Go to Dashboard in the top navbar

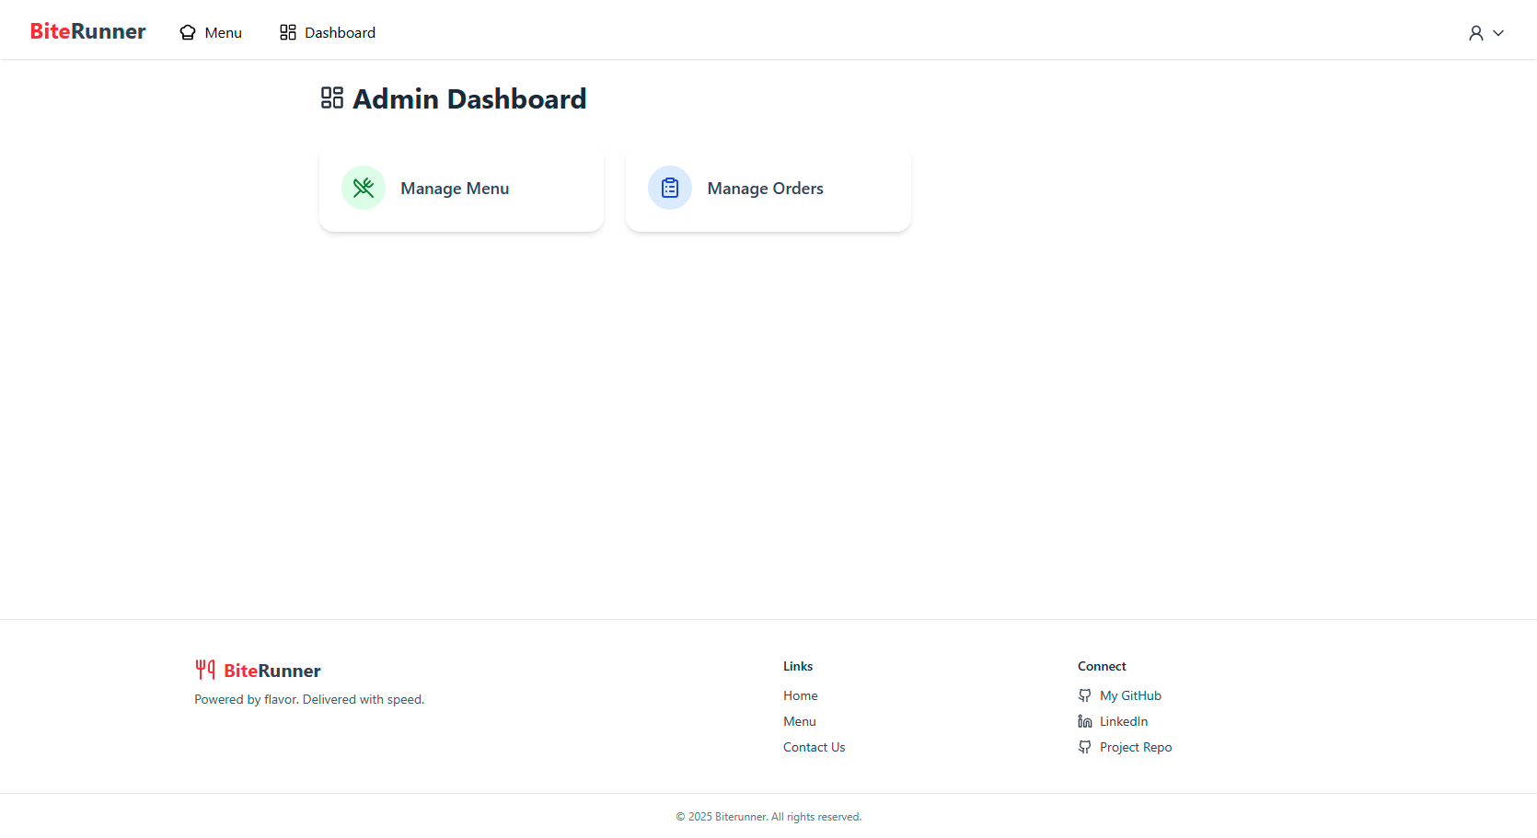pyautogui.click(x=328, y=32)
